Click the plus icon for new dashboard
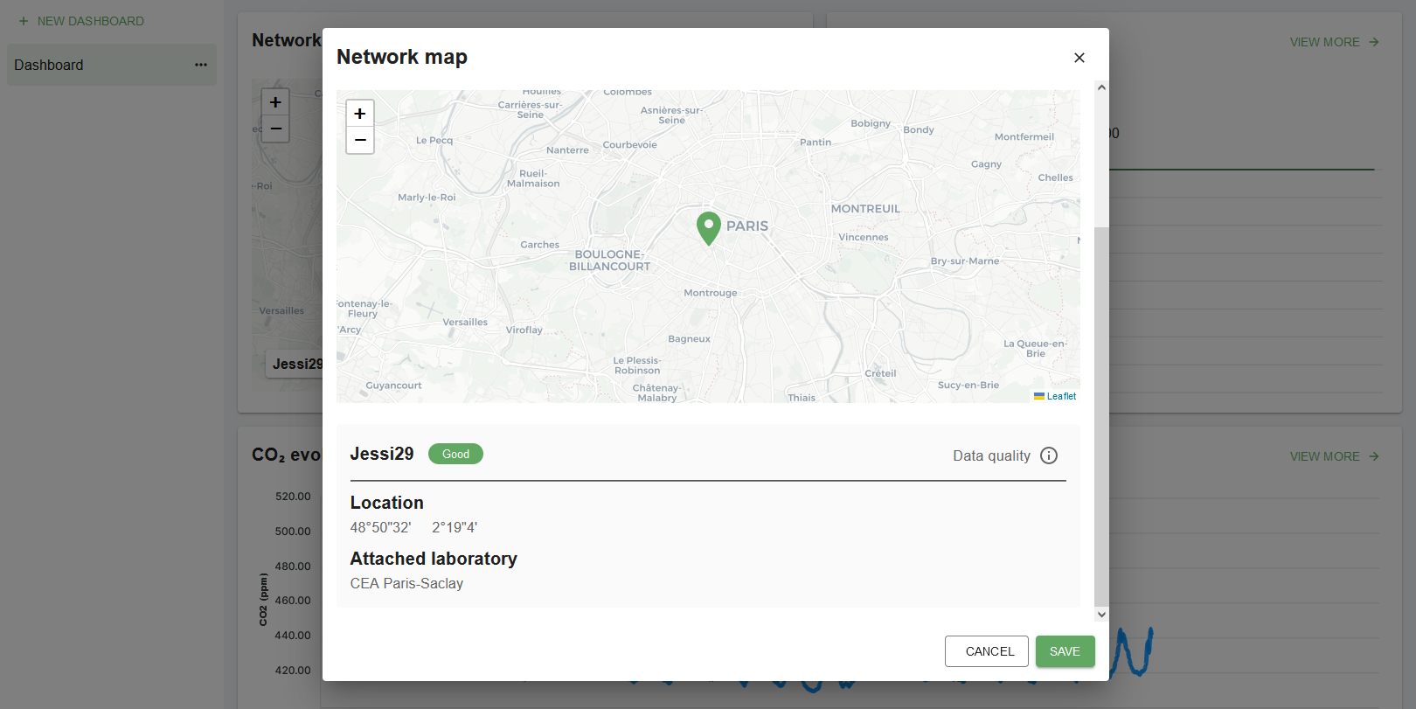 24,21
